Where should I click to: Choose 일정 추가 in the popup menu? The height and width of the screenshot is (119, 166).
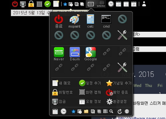90,83
